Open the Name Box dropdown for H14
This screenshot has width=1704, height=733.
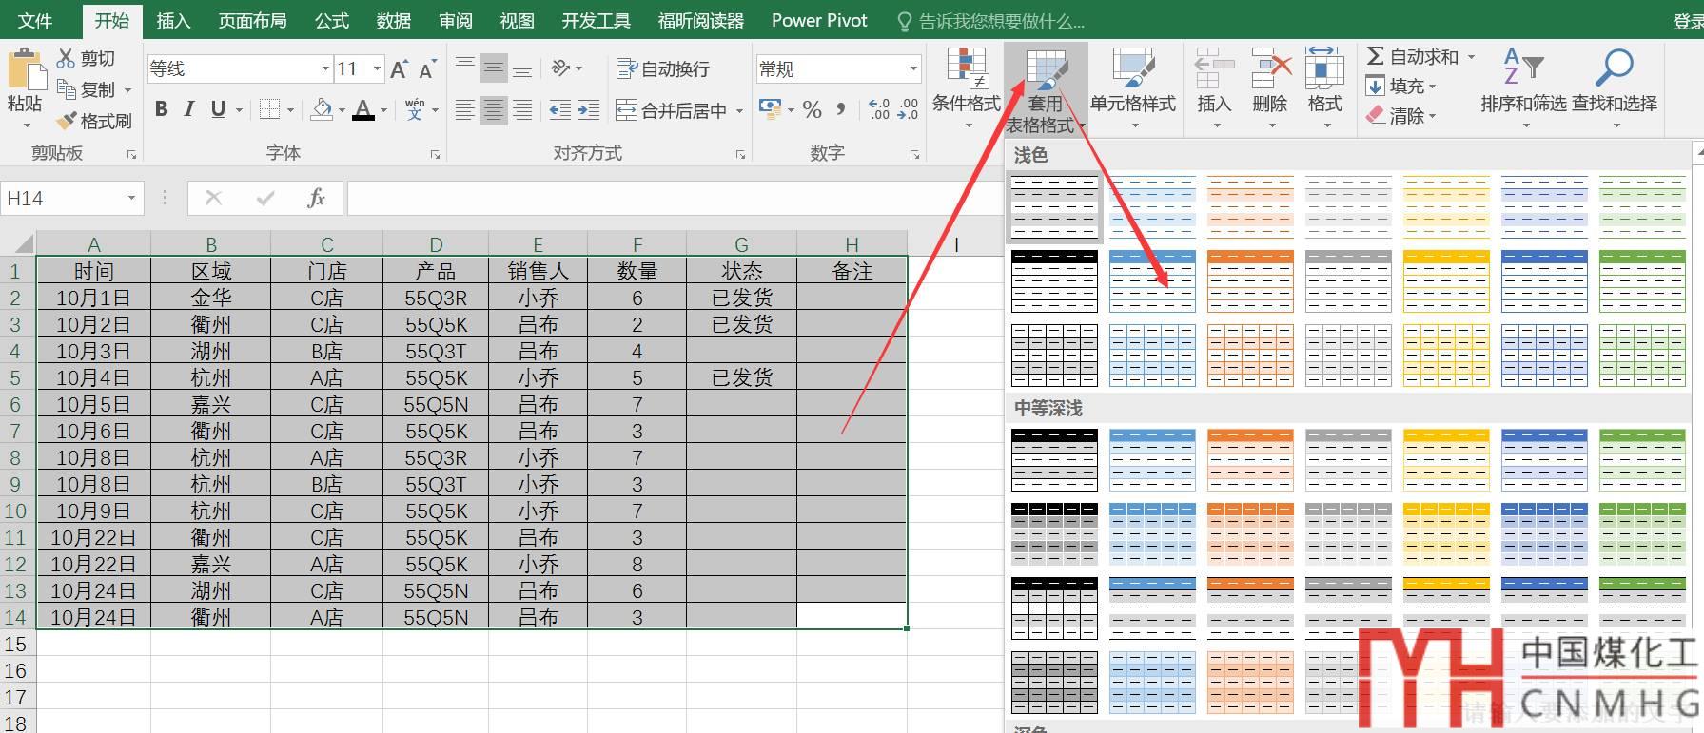(131, 198)
